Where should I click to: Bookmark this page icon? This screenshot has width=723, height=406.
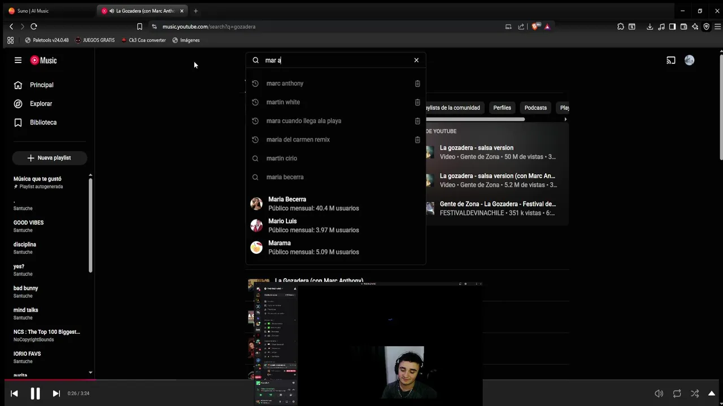[x=140, y=27]
